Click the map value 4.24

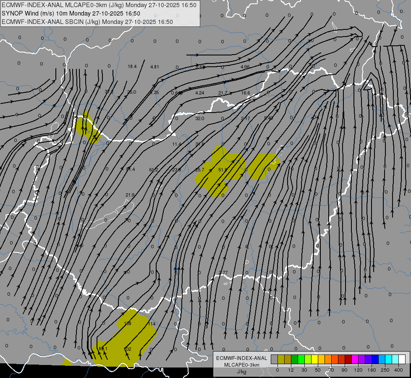(x=200, y=93)
